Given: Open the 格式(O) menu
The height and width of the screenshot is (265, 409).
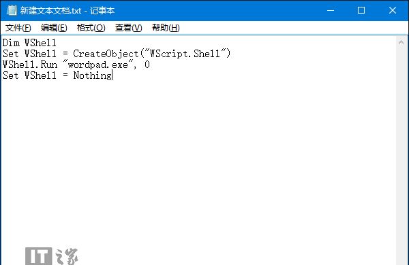Looking at the screenshot, I should (91, 28).
